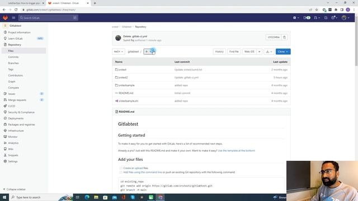The image size is (358, 201).
Task: Open Project information in sidebar
Action: click(19, 32)
